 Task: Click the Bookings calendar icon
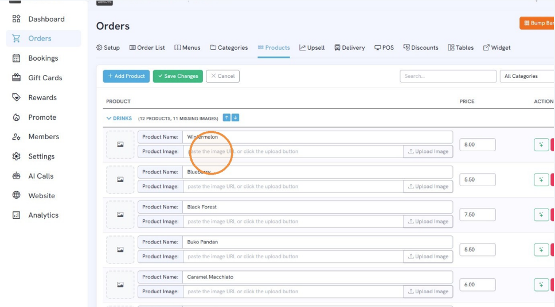[16, 58]
